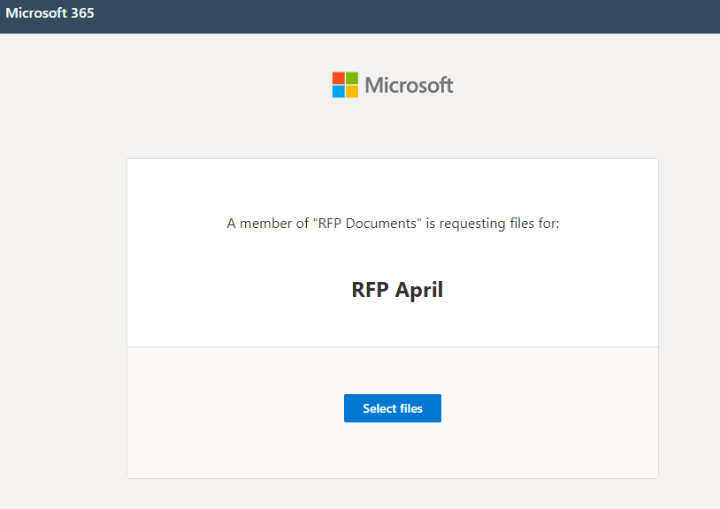Click the red square in Microsoft logo

339,78
